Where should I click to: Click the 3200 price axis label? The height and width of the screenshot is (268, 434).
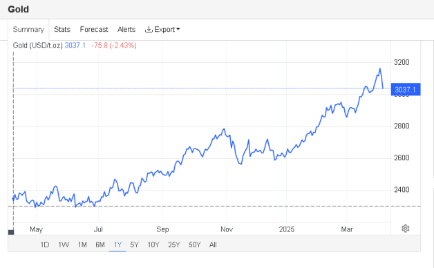click(402, 62)
